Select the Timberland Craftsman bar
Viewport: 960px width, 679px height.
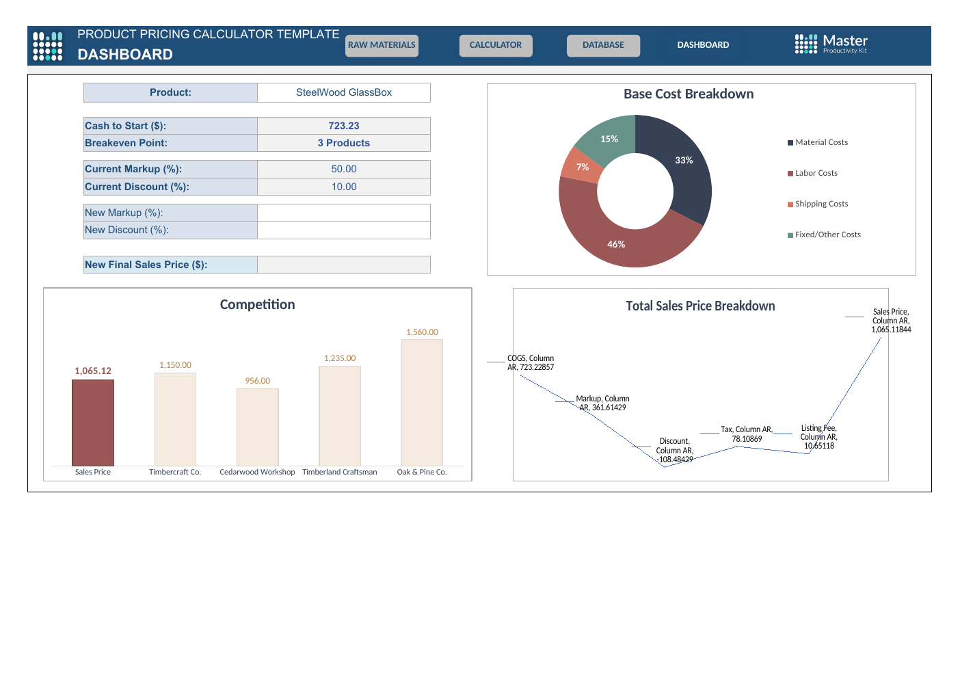tap(340, 416)
